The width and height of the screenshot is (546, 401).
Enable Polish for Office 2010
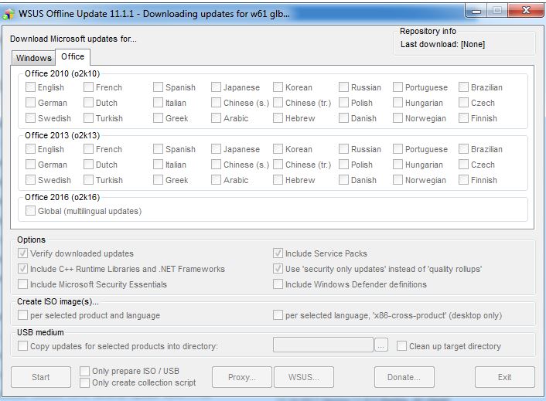343,103
